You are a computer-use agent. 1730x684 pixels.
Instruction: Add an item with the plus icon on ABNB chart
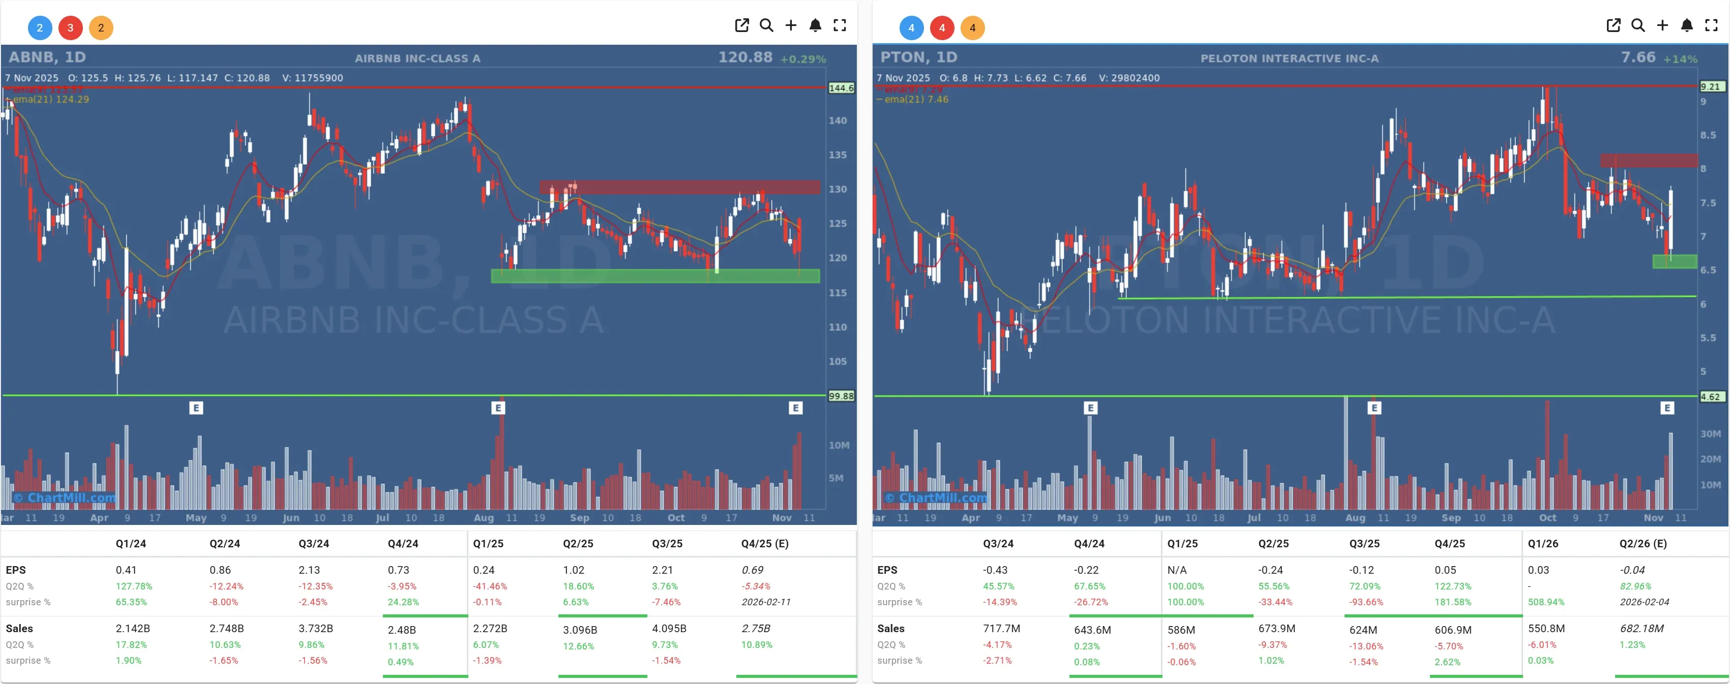click(x=790, y=25)
